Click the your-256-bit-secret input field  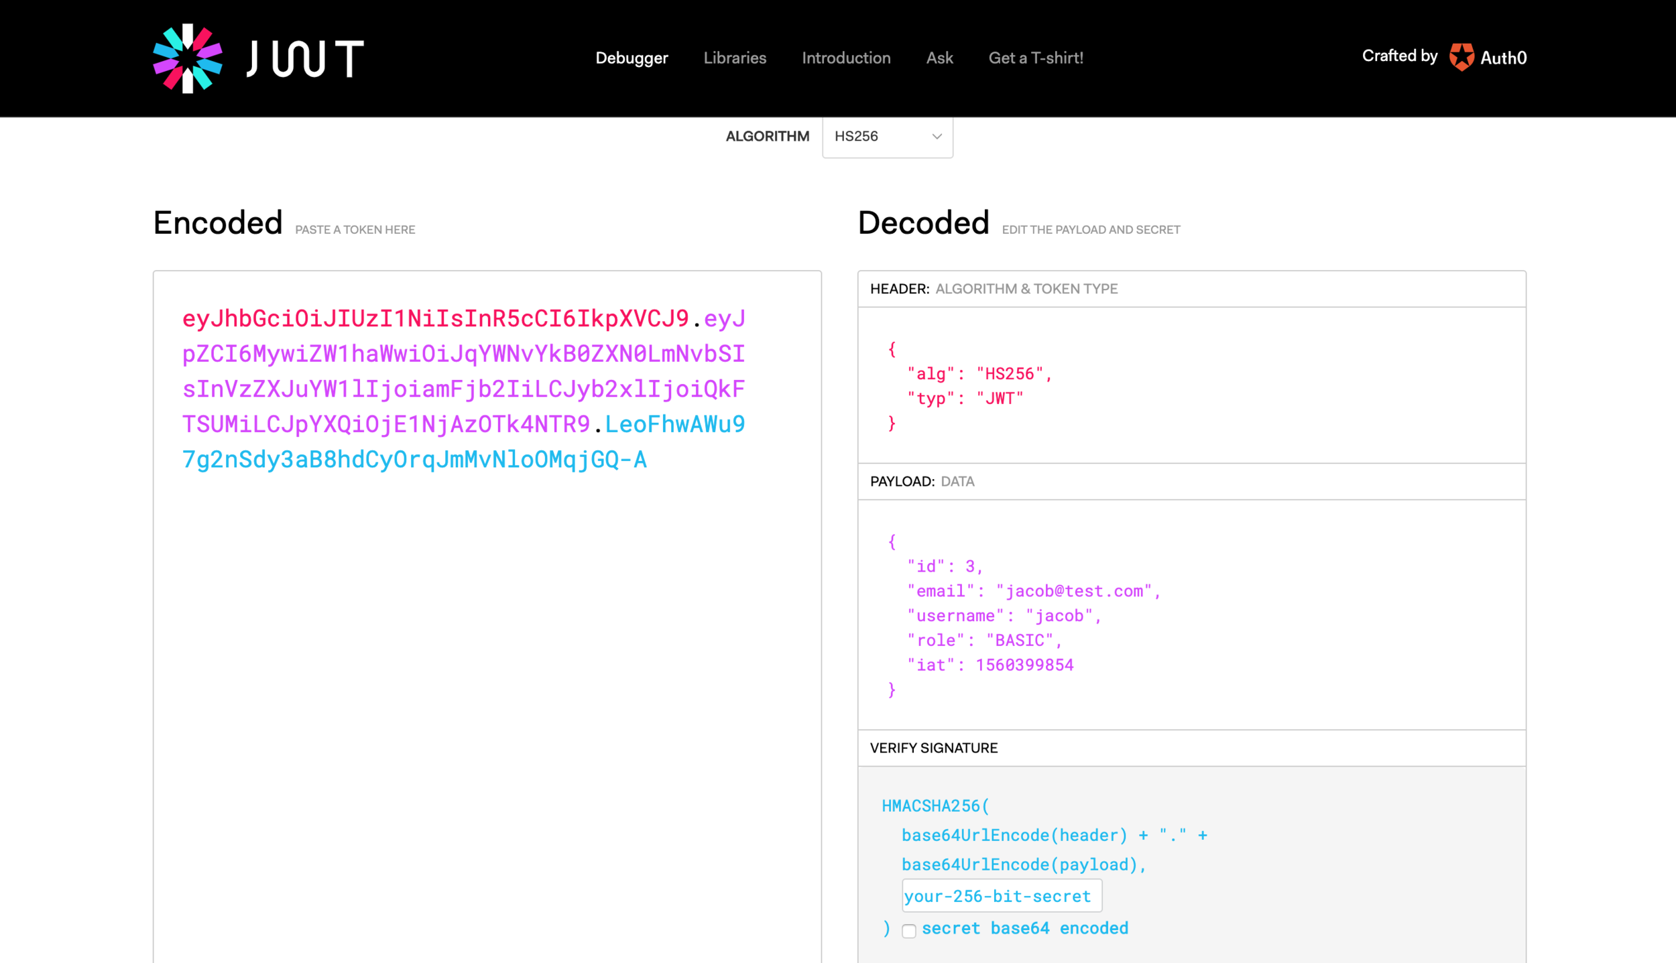click(1002, 896)
